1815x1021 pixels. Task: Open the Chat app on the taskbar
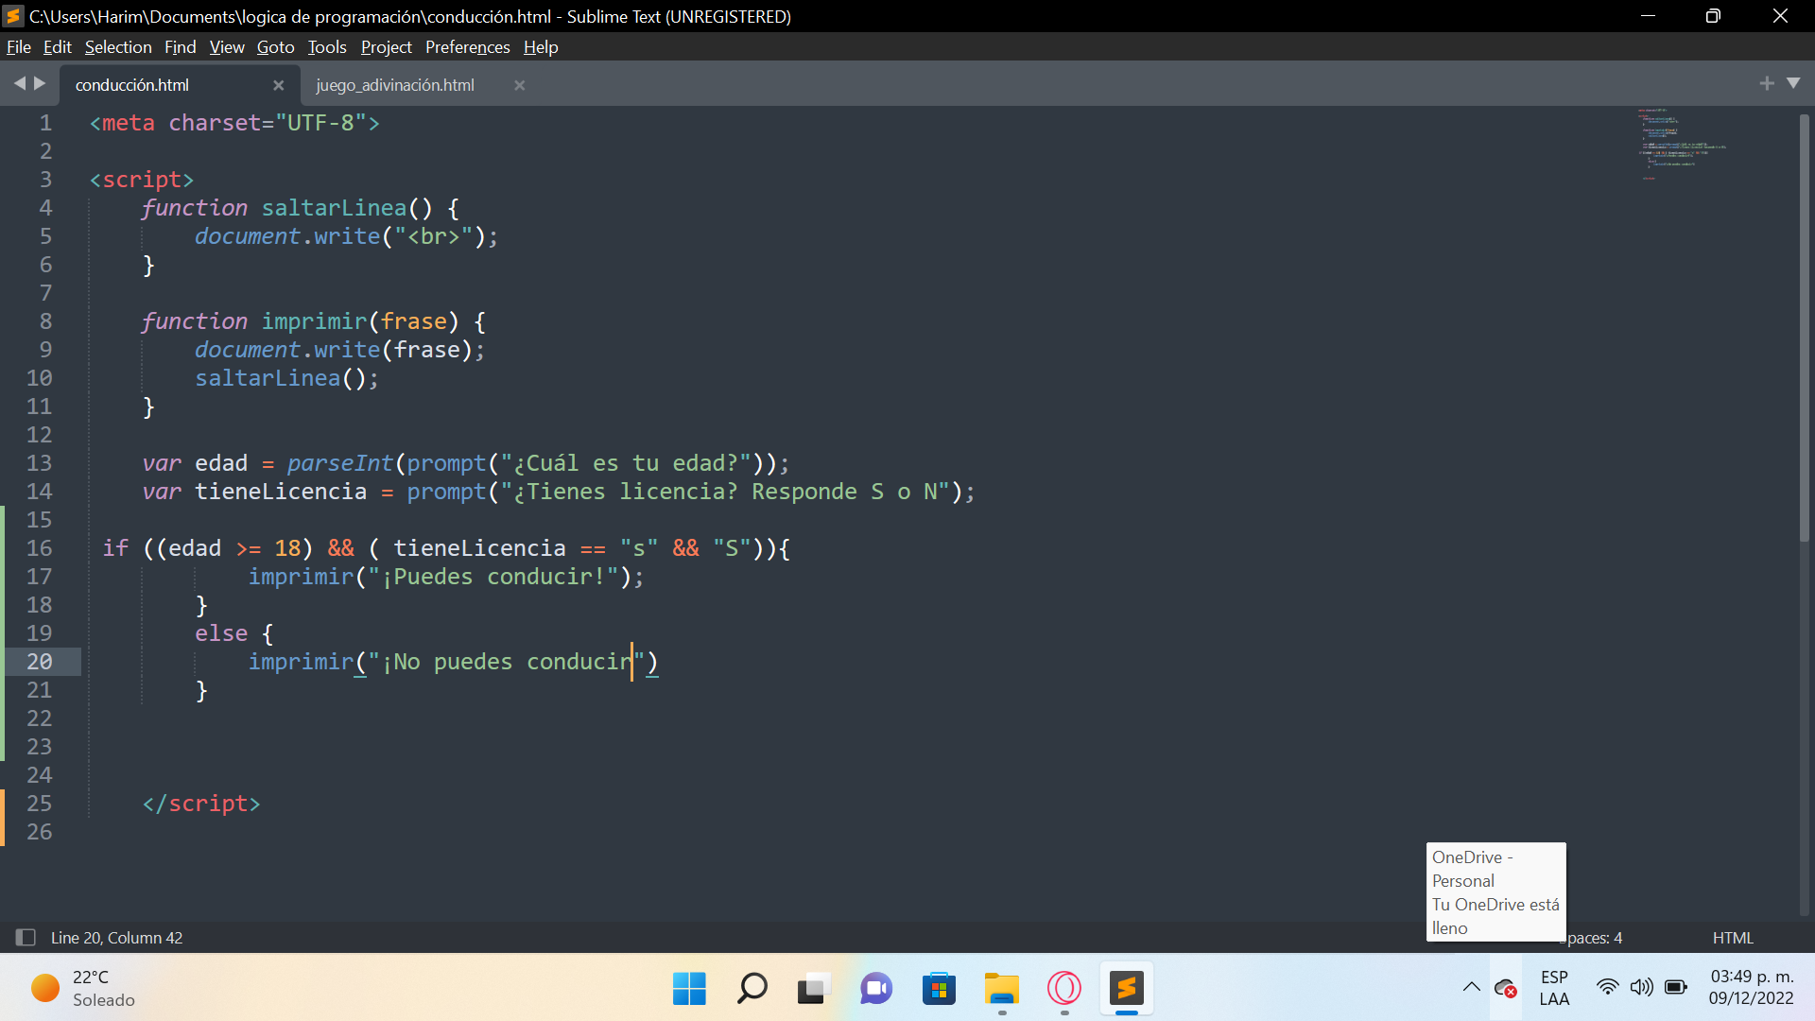(876, 989)
